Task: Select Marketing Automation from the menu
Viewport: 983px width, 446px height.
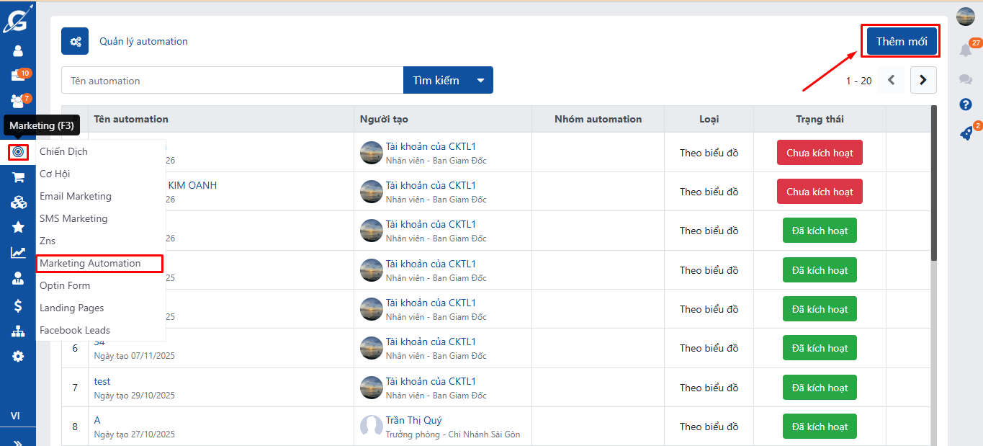Action: (x=91, y=264)
